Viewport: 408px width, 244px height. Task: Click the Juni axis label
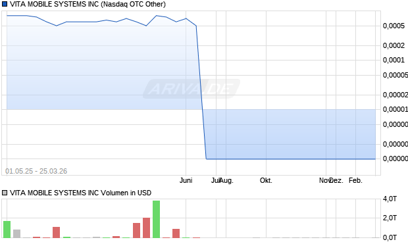coord(186,180)
